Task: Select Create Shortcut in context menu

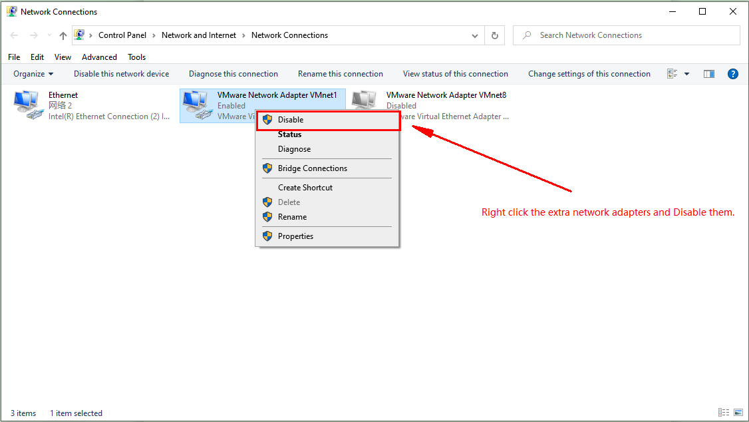Action: (x=328, y=188)
